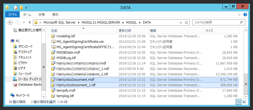The height and width of the screenshot is (110, 253).
Task: Click the tempdb.mdf file icon
Action: tap(53, 91)
